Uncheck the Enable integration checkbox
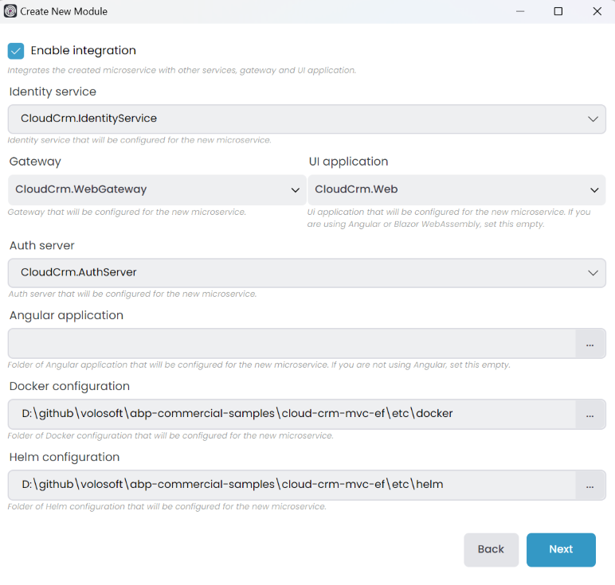Image resolution: width=615 pixels, height=585 pixels. pos(16,51)
